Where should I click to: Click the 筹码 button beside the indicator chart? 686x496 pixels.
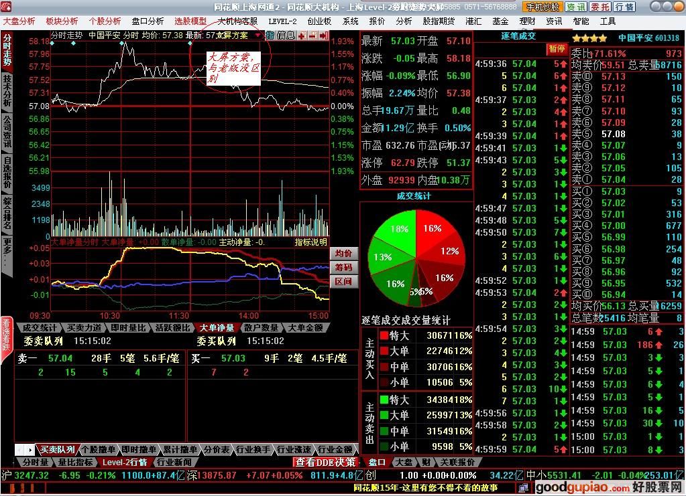(344, 267)
